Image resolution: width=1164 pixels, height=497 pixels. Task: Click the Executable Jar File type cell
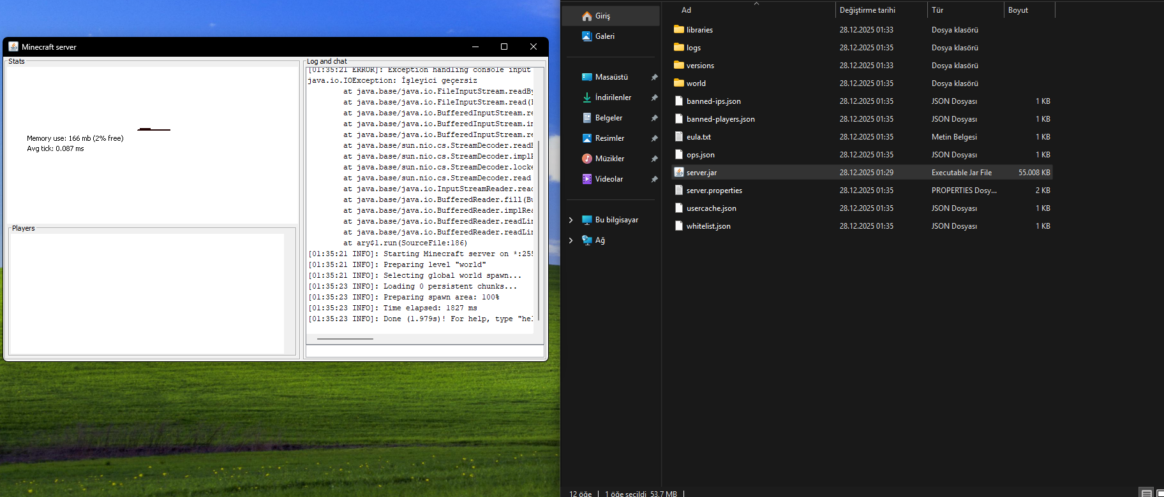click(x=961, y=173)
